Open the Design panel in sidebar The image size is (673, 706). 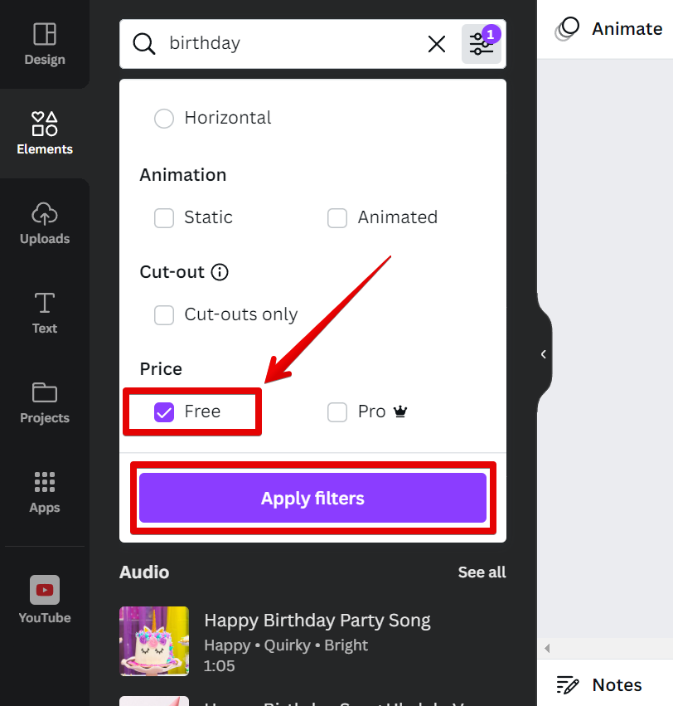(x=44, y=44)
